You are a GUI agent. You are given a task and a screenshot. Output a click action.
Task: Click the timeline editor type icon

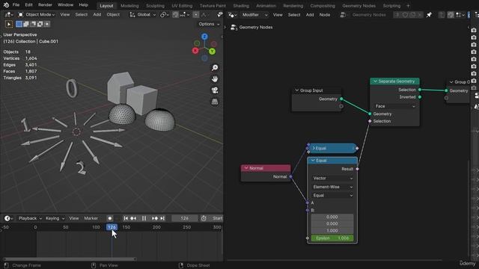pos(8,218)
